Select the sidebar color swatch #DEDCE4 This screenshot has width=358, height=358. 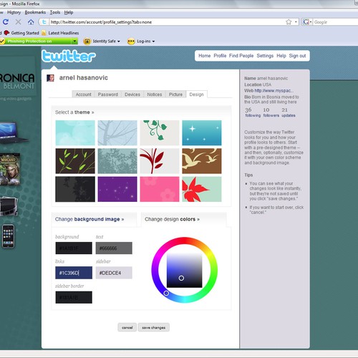pos(114,273)
